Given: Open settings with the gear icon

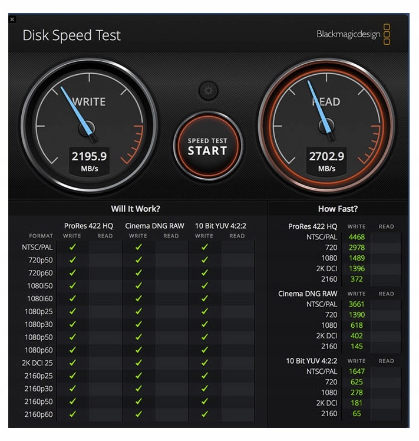Looking at the screenshot, I should pyautogui.click(x=208, y=91).
